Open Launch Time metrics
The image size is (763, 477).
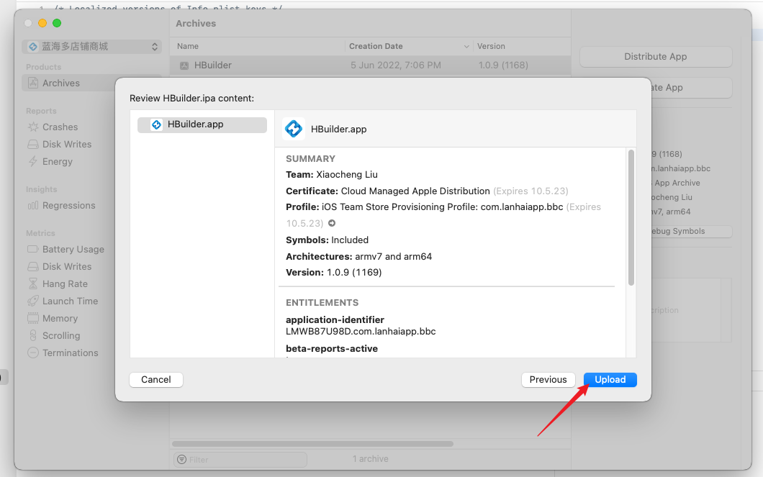[70, 301]
